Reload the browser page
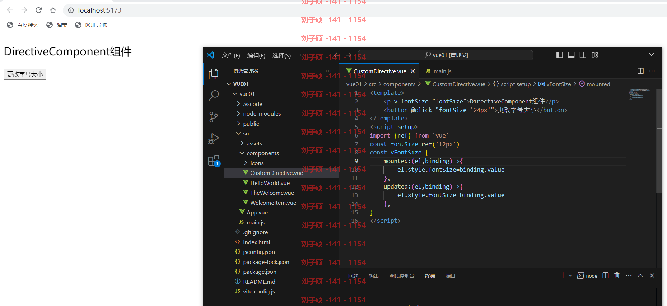 click(x=39, y=10)
